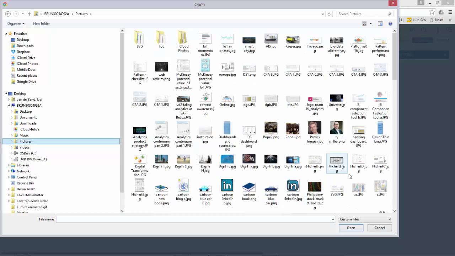Select ty miller.png thumbnail
This screenshot has width=455, height=256.
coord(337,128)
